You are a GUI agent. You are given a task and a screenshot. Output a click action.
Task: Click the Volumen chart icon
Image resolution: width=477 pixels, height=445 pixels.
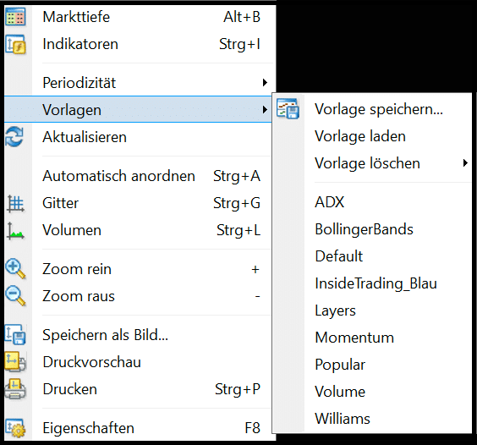(x=15, y=230)
